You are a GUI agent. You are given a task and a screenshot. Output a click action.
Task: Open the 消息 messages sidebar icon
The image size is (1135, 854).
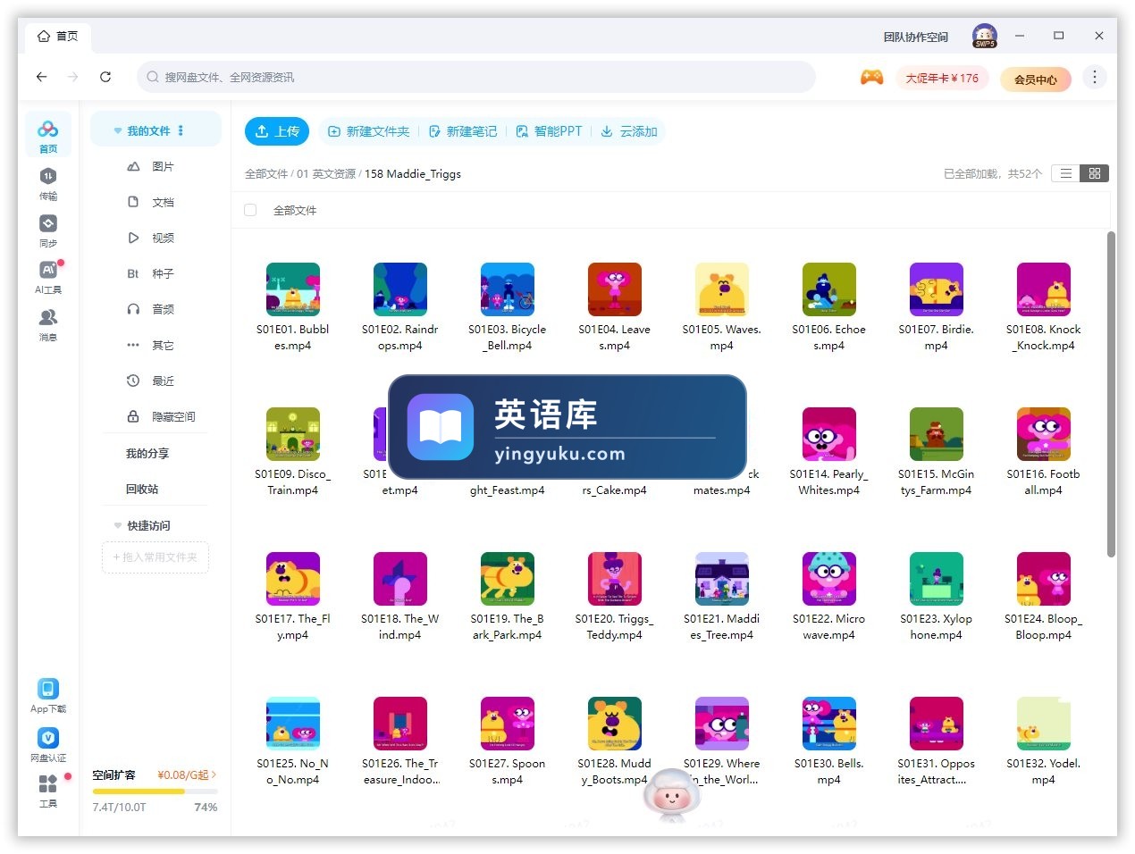48,324
